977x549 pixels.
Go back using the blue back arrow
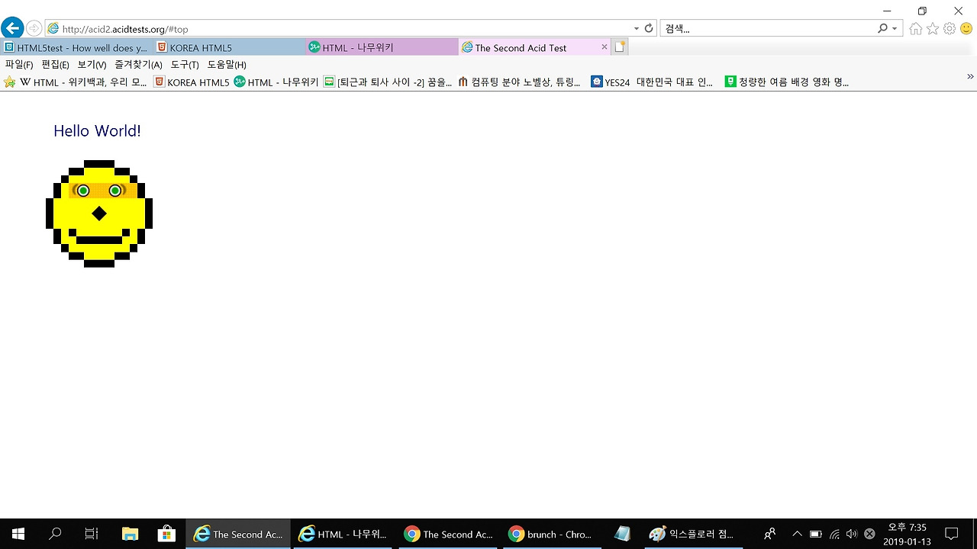(12, 27)
